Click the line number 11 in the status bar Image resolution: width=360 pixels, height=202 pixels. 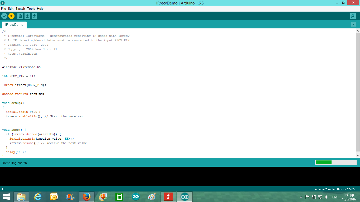(3, 189)
